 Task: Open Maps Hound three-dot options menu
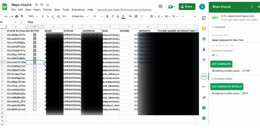[x=252, y=7]
